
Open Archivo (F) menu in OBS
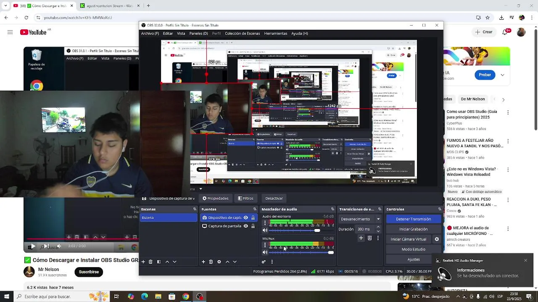pyautogui.click(x=150, y=34)
